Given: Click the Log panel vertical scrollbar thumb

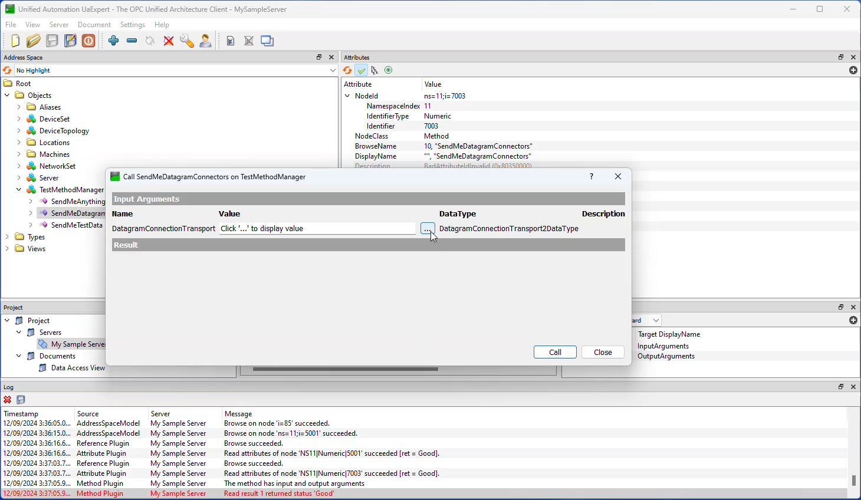Looking at the screenshot, I should tap(853, 480).
